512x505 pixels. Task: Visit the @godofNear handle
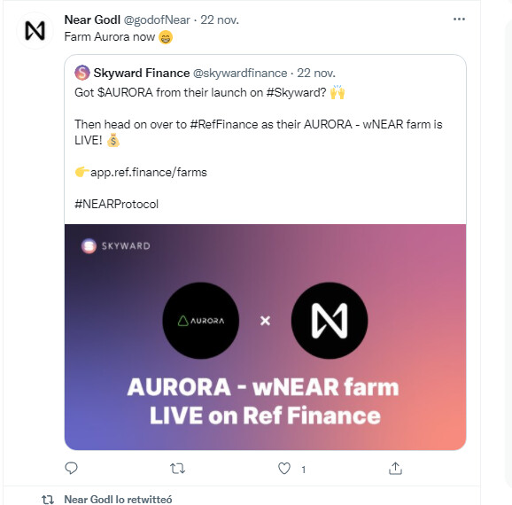coord(157,19)
